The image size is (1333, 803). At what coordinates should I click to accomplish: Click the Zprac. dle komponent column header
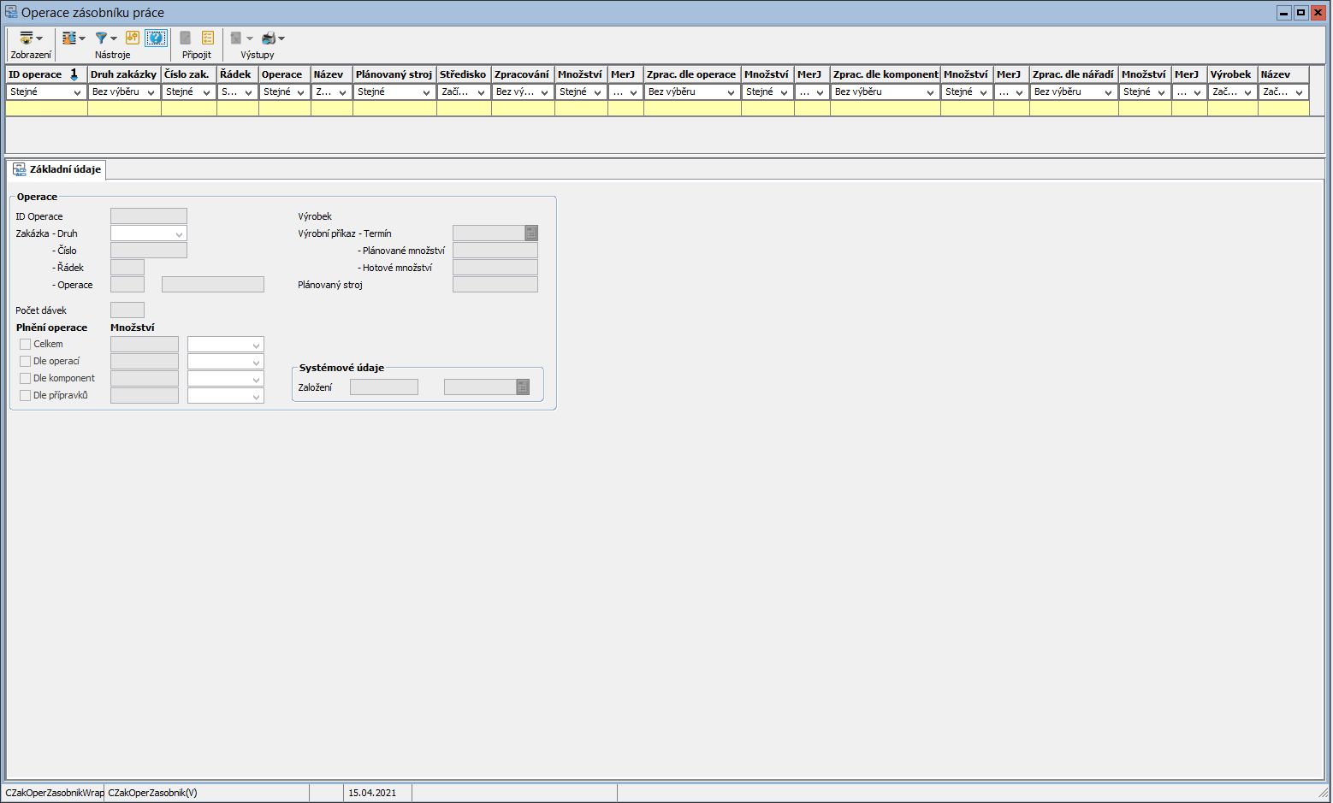(x=885, y=74)
